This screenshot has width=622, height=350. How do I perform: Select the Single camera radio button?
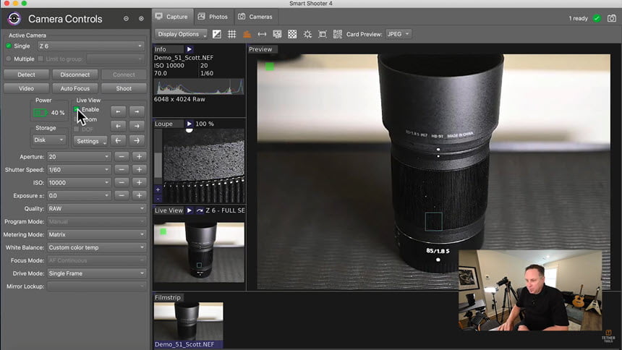click(9, 46)
